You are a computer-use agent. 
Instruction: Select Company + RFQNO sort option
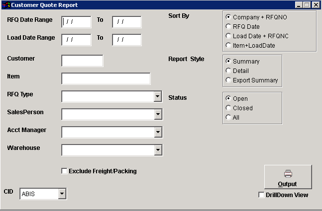tap(228, 17)
